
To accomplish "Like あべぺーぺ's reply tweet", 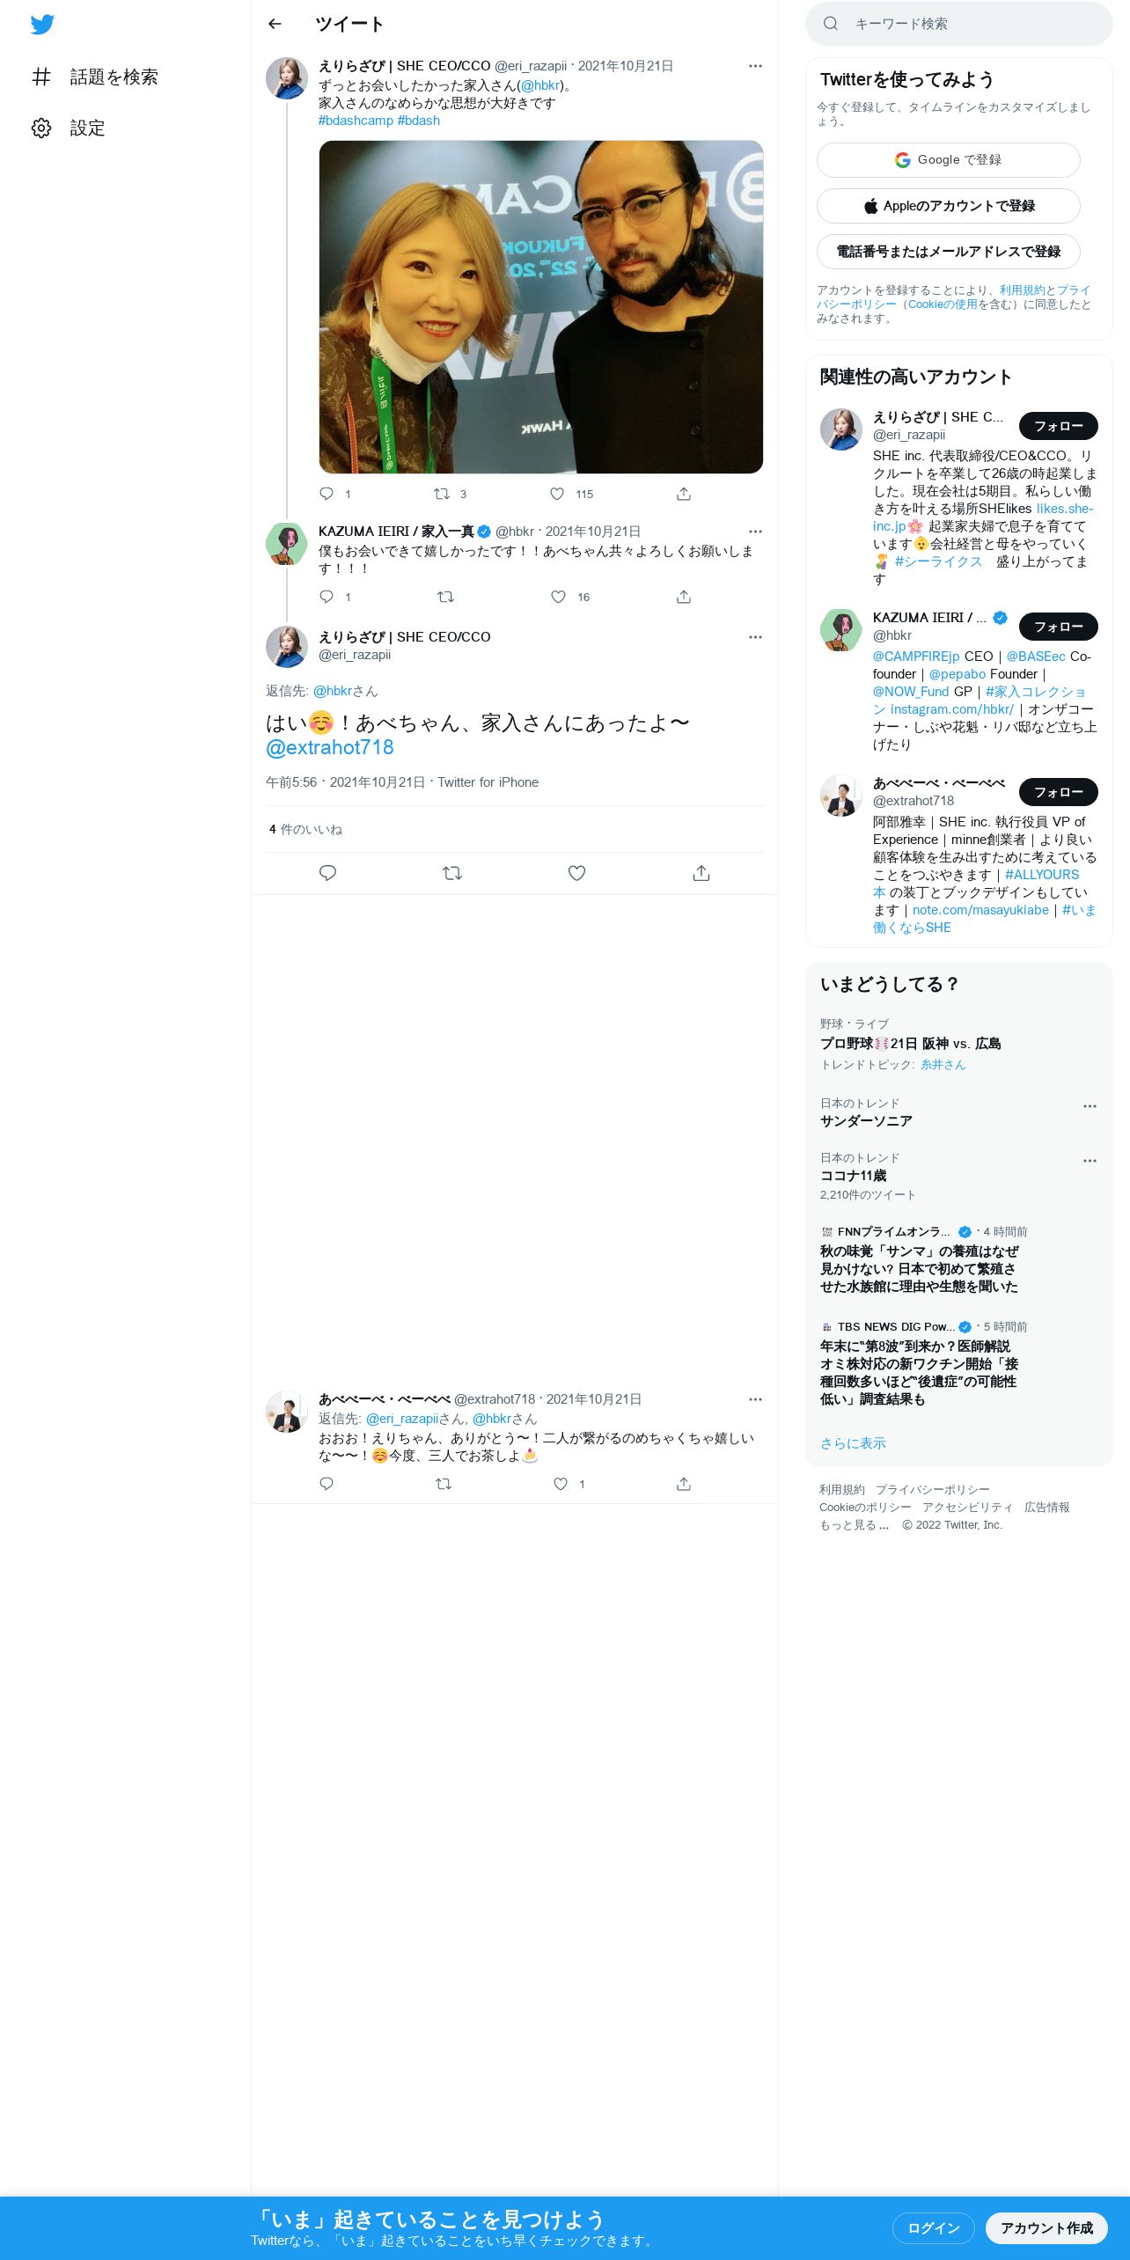I will 561,1484.
